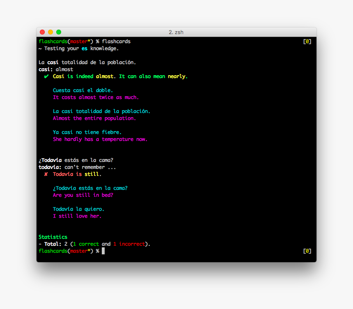Viewport: 353px width, 309px height.
Task: Click the cyan sentence '¿Todavía estás en la cama?'
Action: click(90, 188)
